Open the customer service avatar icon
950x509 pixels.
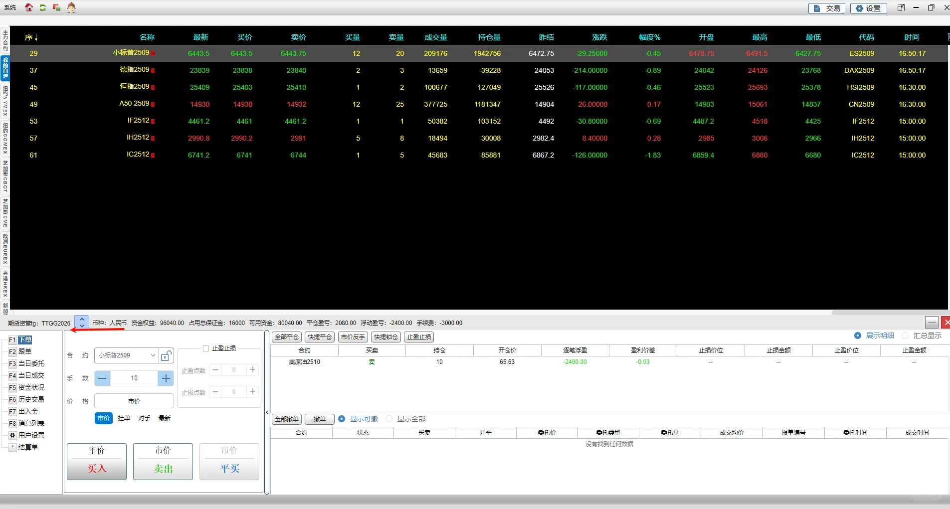tap(71, 7)
